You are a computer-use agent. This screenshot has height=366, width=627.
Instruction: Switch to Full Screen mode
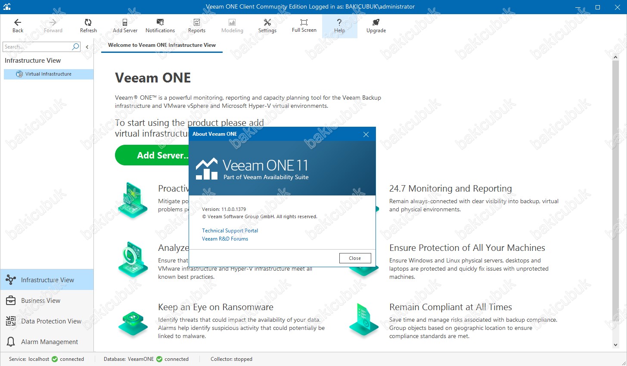[x=304, y=26]
